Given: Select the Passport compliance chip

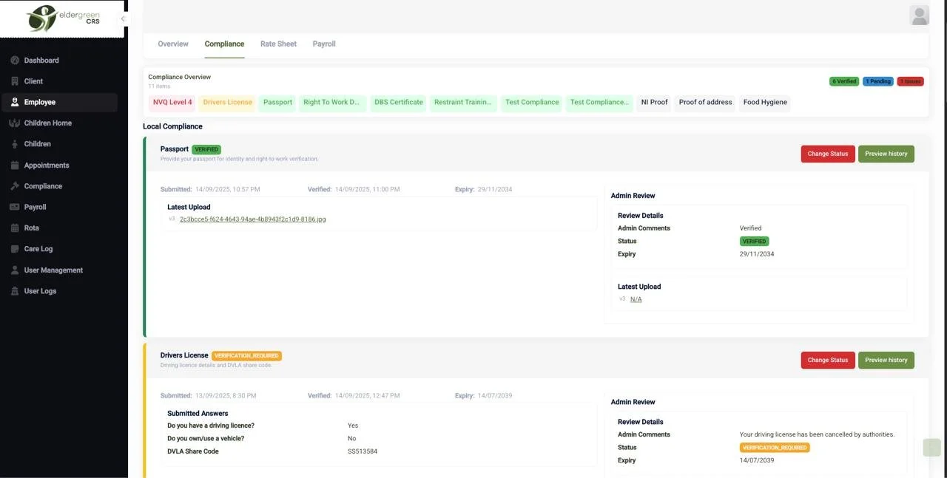Looking at the screenshot, I should pyautogui.click(x=278, y=103).
